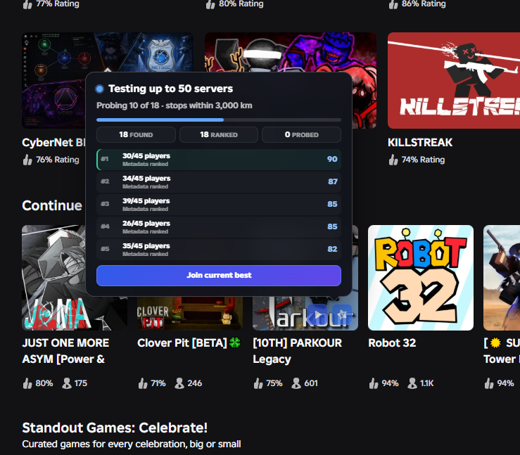Open the JUST ONE MORE ASYM game thumbnail
The image size is (520, 455).
[53, 278]
